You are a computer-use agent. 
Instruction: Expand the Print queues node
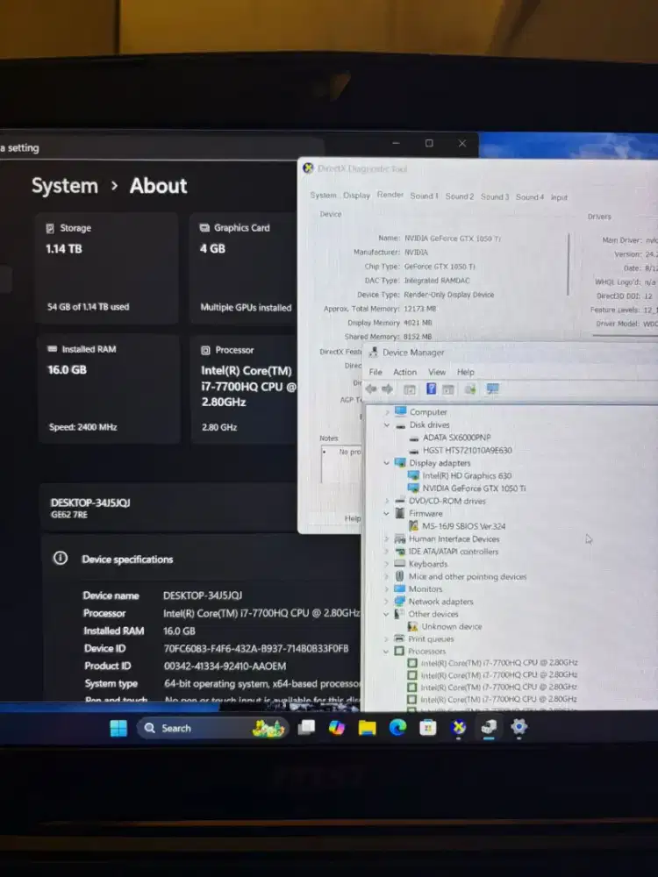tap(386, 638)
